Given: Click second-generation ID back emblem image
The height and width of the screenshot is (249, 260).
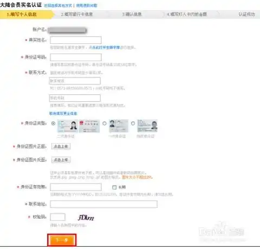Looking at the screenshot, I should coord(89,126).
